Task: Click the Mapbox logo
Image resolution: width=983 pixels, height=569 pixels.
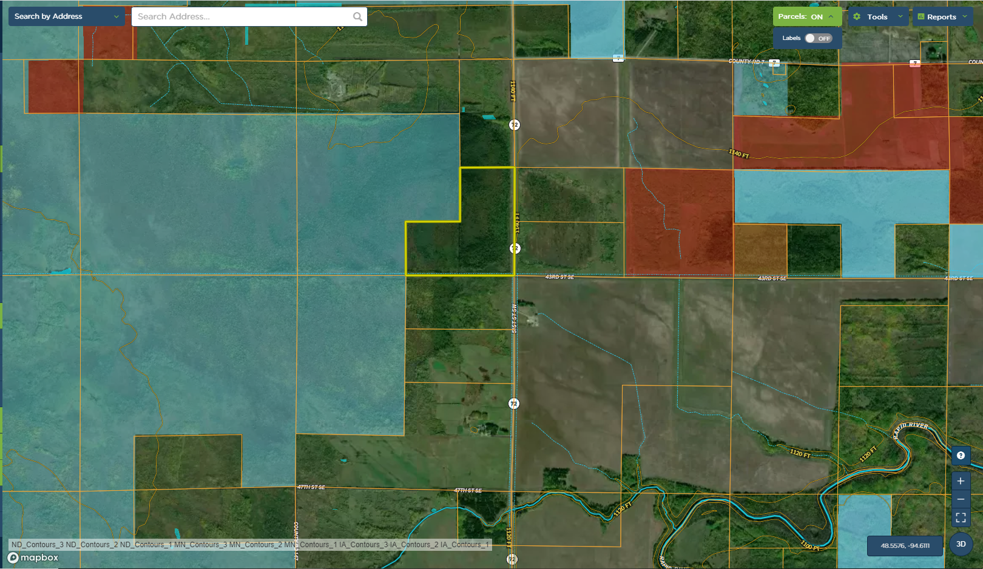Action: point(33,557)
